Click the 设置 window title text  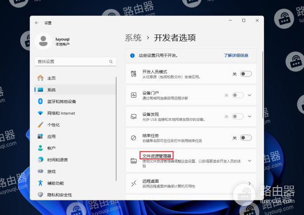coord(48,23)
